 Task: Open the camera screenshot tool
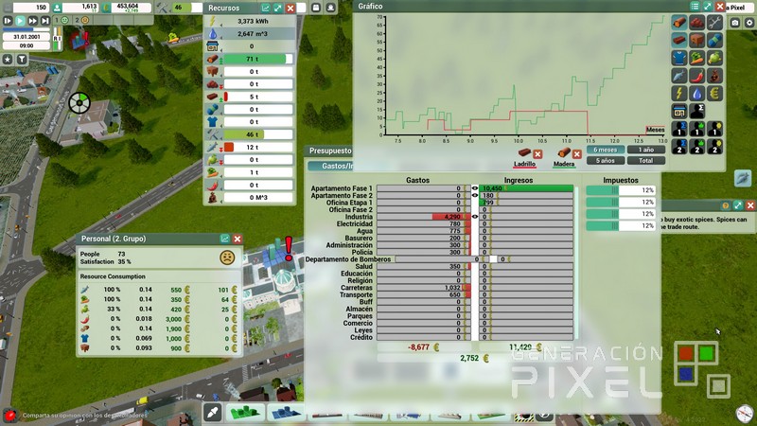734,22
